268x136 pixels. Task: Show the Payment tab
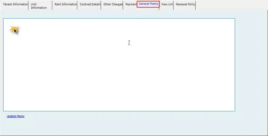pos(131,5)
